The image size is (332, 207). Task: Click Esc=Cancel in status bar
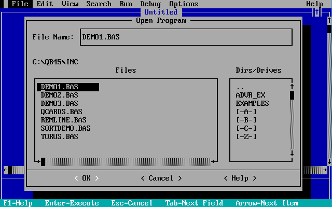click(x=132, y=203)
